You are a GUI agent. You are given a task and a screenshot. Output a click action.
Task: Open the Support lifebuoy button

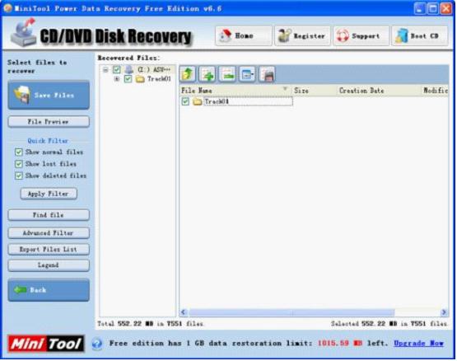[361, 35]
